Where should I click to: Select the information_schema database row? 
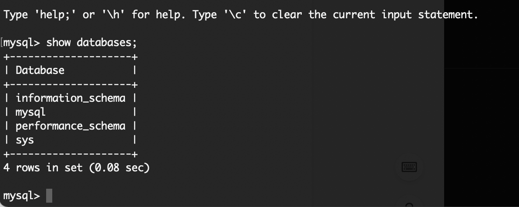(x=70, y=98)
